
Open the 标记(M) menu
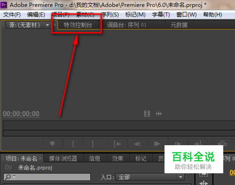tap(135, 15)
